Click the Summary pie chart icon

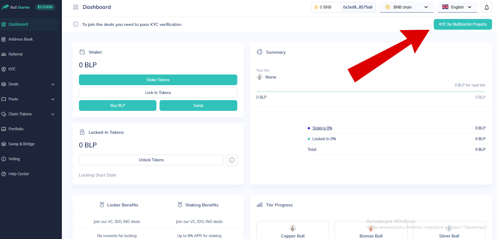tap(260, 52)
